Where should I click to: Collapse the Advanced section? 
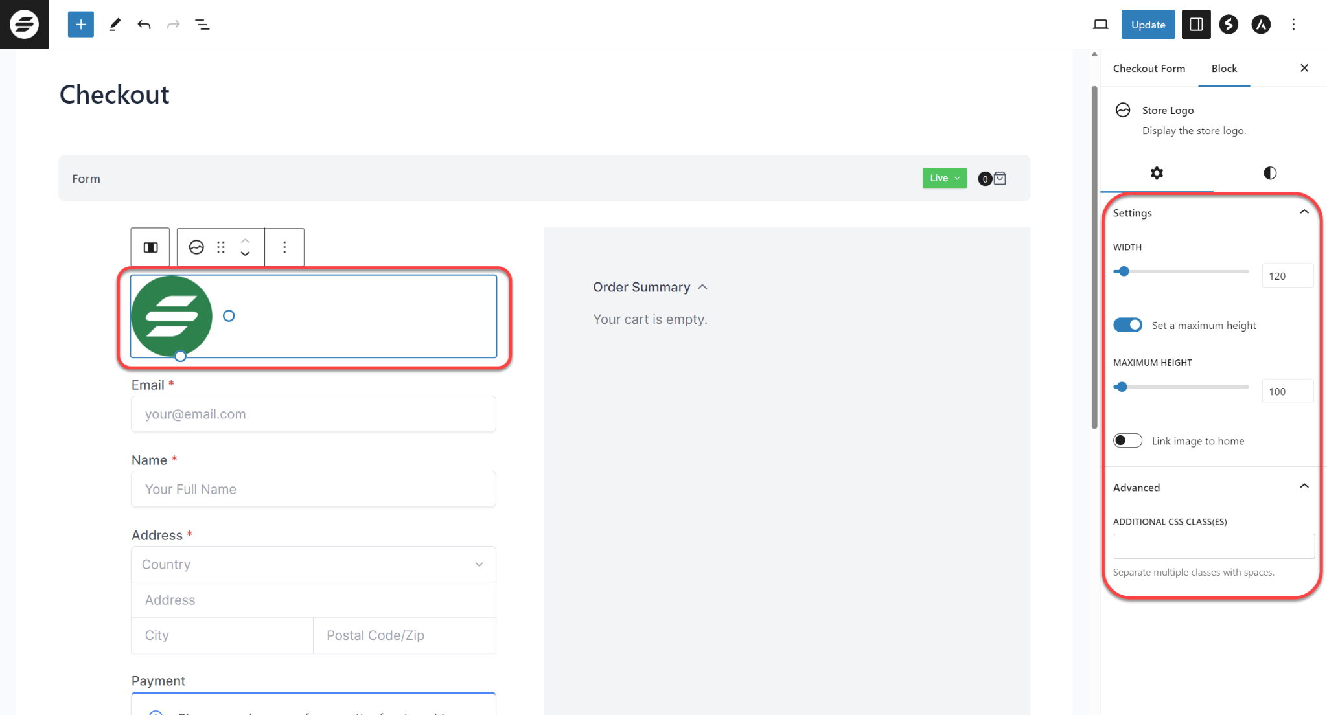pos(1305,486)
